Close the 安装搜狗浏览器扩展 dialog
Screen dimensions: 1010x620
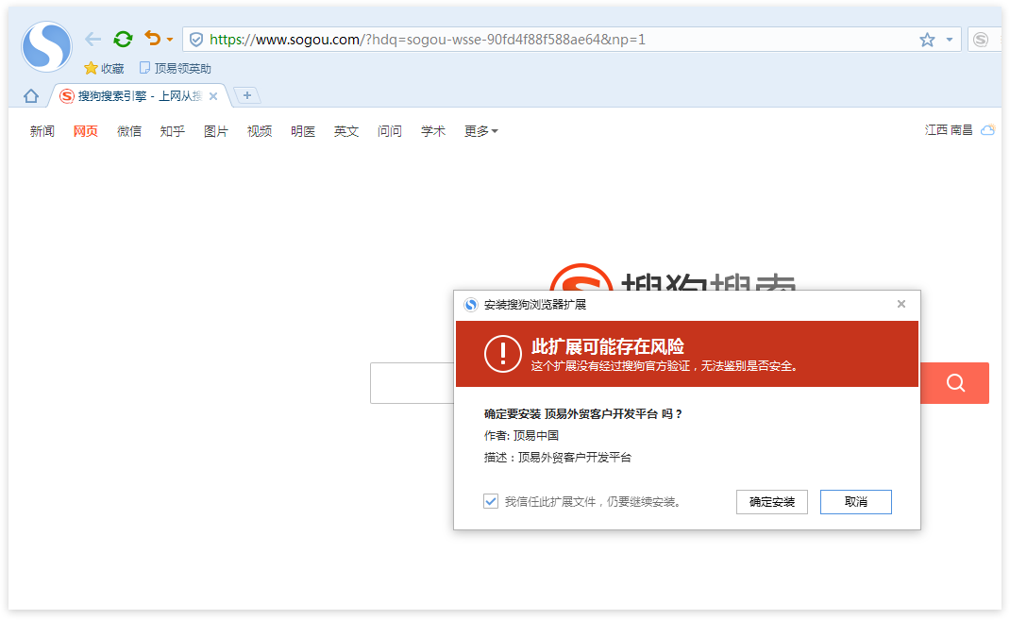click(901, 304)
